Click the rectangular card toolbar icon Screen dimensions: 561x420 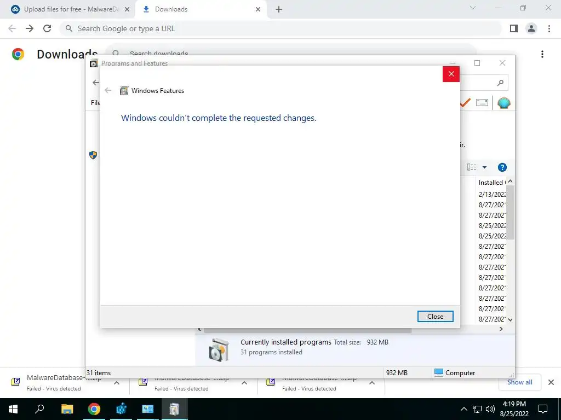tap(482, 103)
